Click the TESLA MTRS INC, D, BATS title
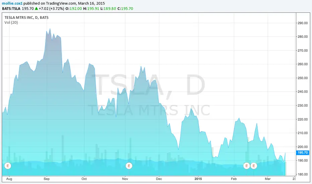312x184 pixels. tap(26, 17)
